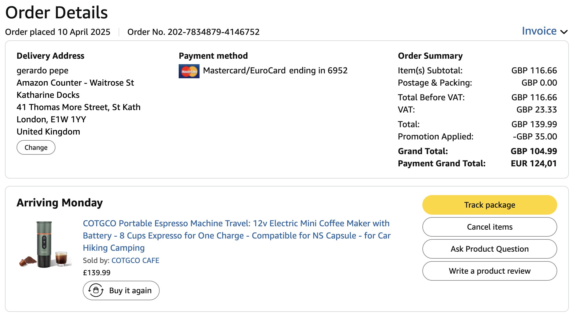Select Write a product review
The image size is (575, 318).
[489, 271]
